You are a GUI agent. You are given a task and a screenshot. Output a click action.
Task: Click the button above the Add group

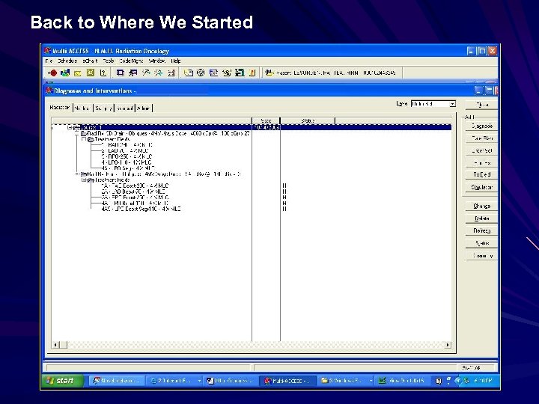(481, 105)
